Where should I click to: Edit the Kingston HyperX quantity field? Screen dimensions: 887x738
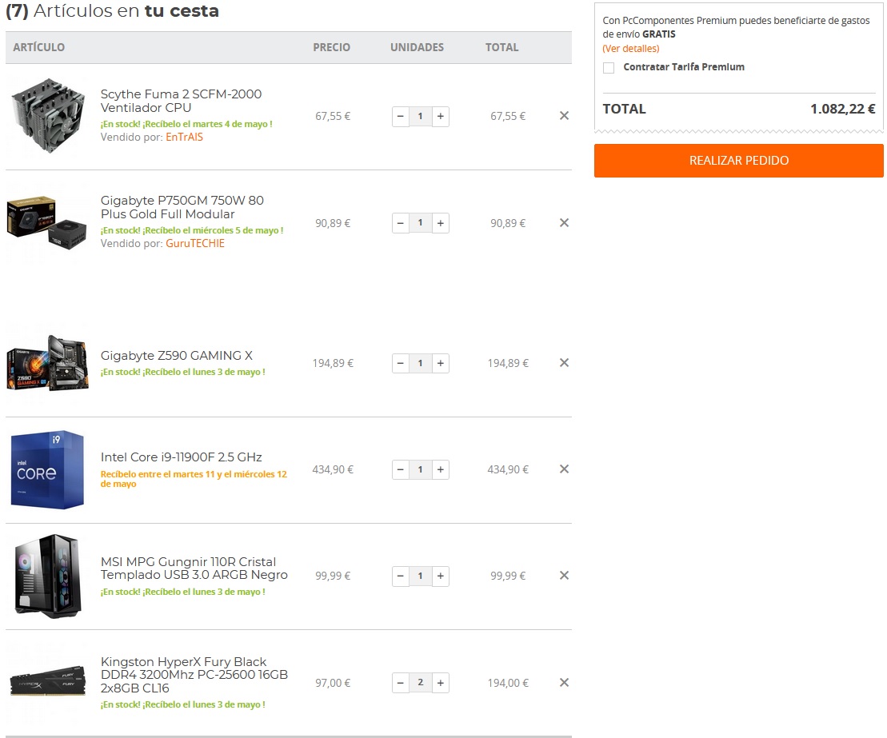tap(421, 683)
